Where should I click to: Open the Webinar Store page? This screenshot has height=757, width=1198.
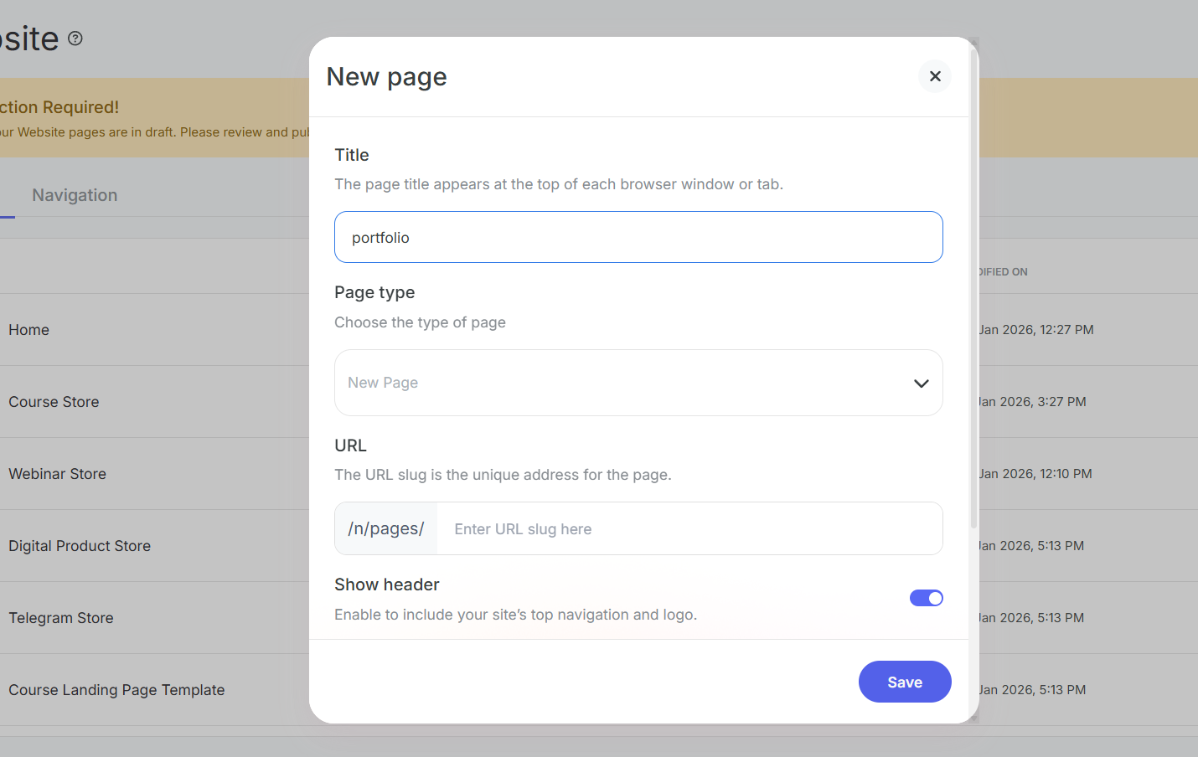click(x=57, y=474)
